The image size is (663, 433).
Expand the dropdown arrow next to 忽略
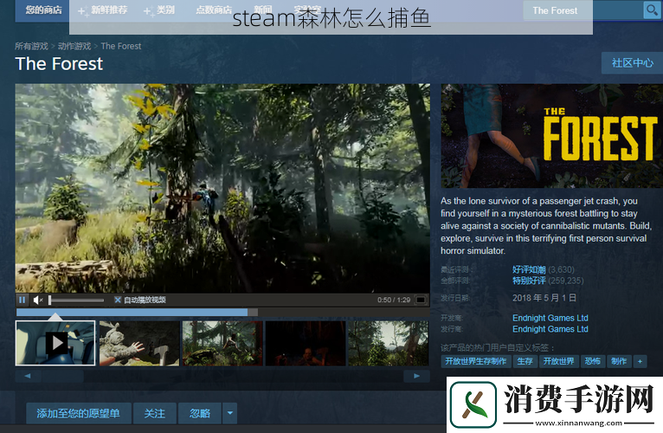coord(229,413)
